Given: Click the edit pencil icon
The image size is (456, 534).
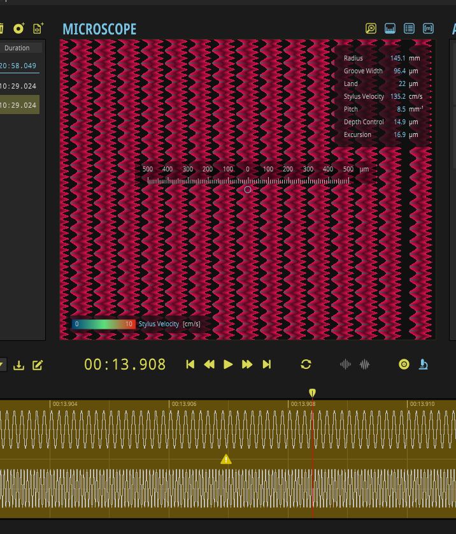Looking at the screenshot, I should pos(38,365).
